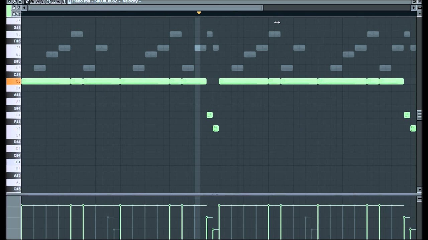428x240 pixels.
Task: Click the triangle icon above the Abc button
Action: (14, 8)
